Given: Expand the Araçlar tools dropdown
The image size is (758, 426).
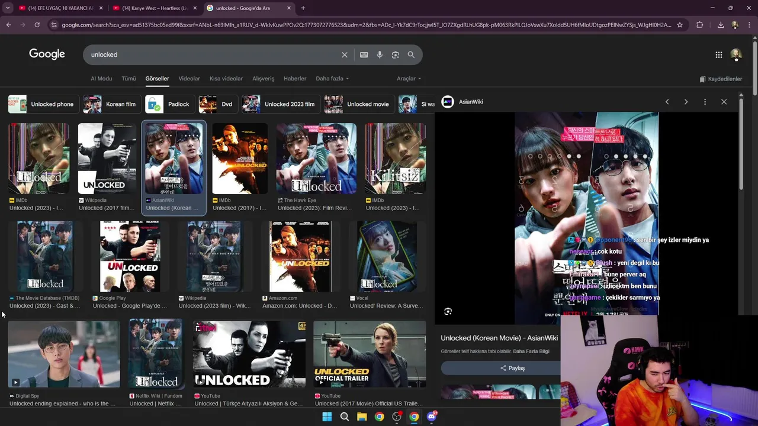Looking at the screenshot, I should [409, 79].
